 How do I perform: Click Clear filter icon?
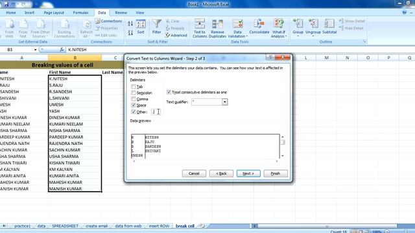(x=173, y=21)
